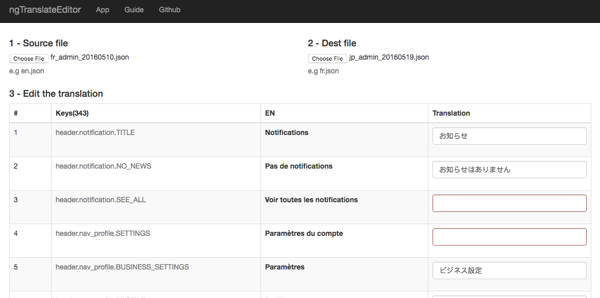Viewport: 600px width, 298px height.
Task: Select the Pas de notifications source text
Action: pyautogui.click(x=299, y=166)
